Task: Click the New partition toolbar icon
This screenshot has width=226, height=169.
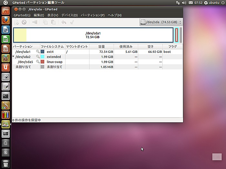Action: pyautogui.click(x=16, y=22)
